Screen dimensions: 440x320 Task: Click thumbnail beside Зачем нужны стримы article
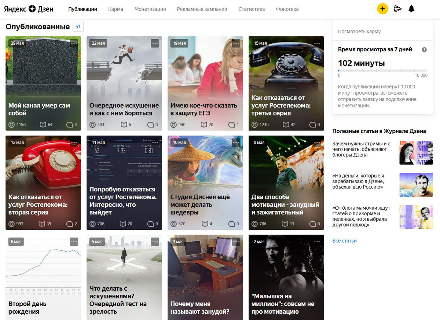coord(416,152)
